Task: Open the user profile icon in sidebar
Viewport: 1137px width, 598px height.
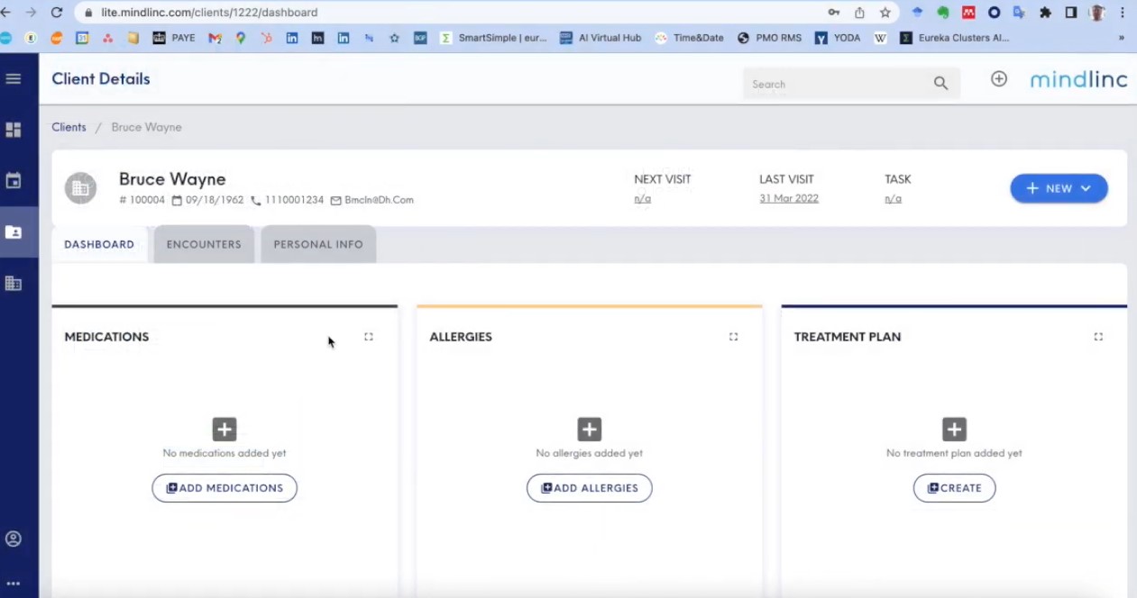Action: click(x=14, y=538)
